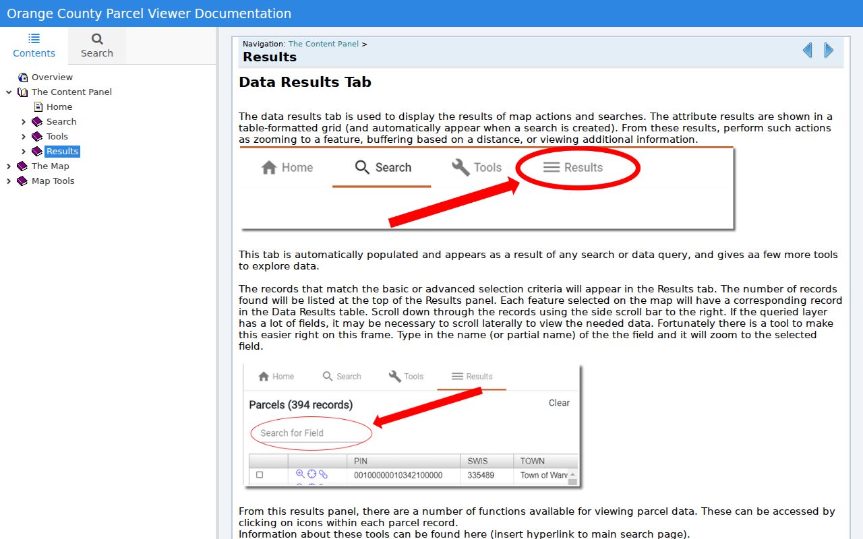The image size is (863, 539).
Task: Expand the Search topic in the contents tree
Action: pos(24,122)
